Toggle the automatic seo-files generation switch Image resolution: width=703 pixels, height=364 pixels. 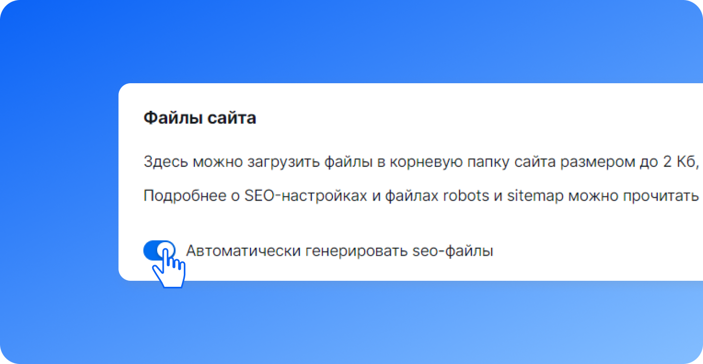pyautogui.click(x=159, y=250)
